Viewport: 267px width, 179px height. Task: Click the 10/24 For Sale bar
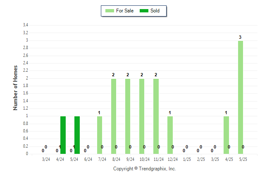tap(142, 116)
